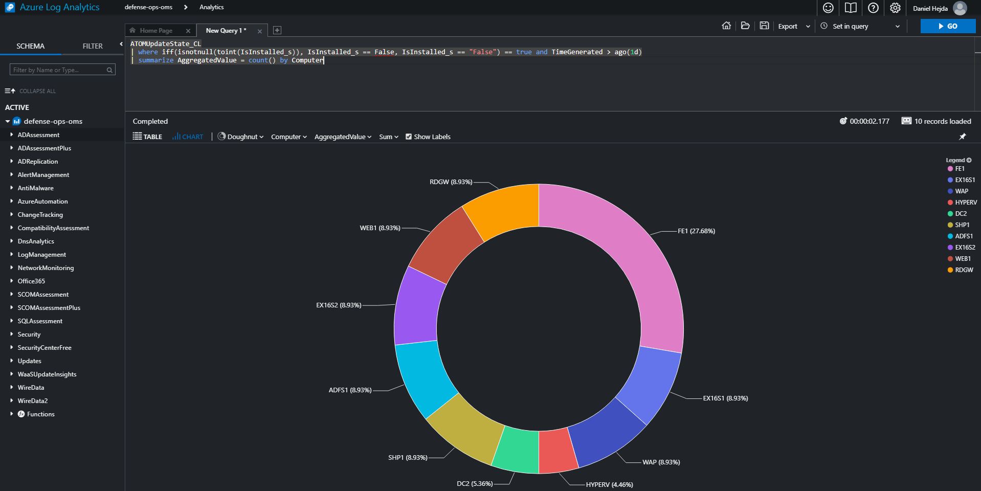981x491 pixels.
Task: Select the SQLAssessment tree item
Action: point(40,321)
